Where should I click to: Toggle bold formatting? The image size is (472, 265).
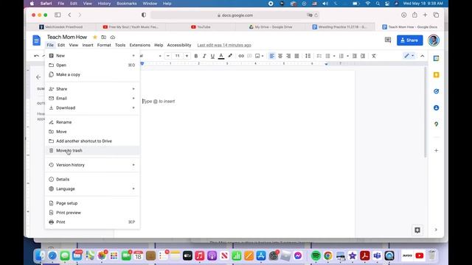[x=196, y=56]
